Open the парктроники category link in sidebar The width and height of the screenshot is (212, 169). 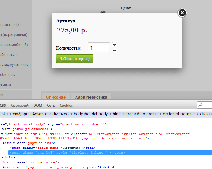[15, 35]
